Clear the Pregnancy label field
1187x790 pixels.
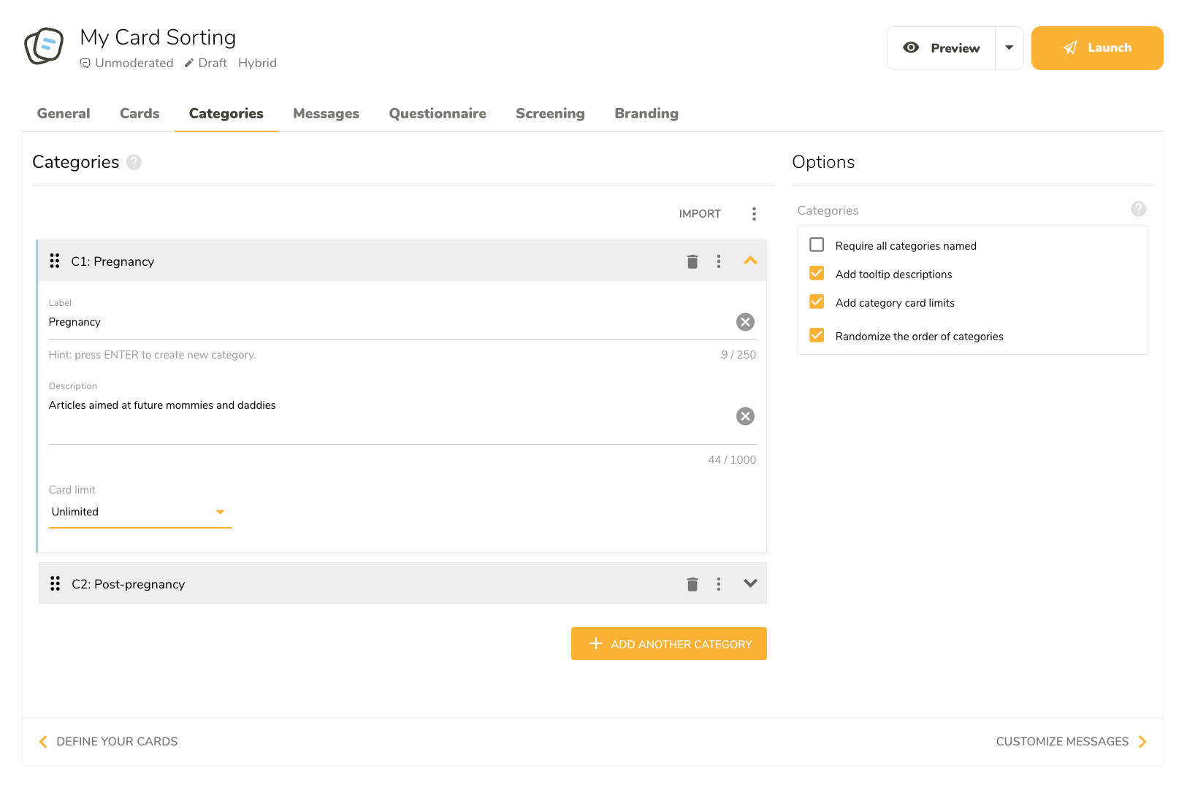coord(745,322)
